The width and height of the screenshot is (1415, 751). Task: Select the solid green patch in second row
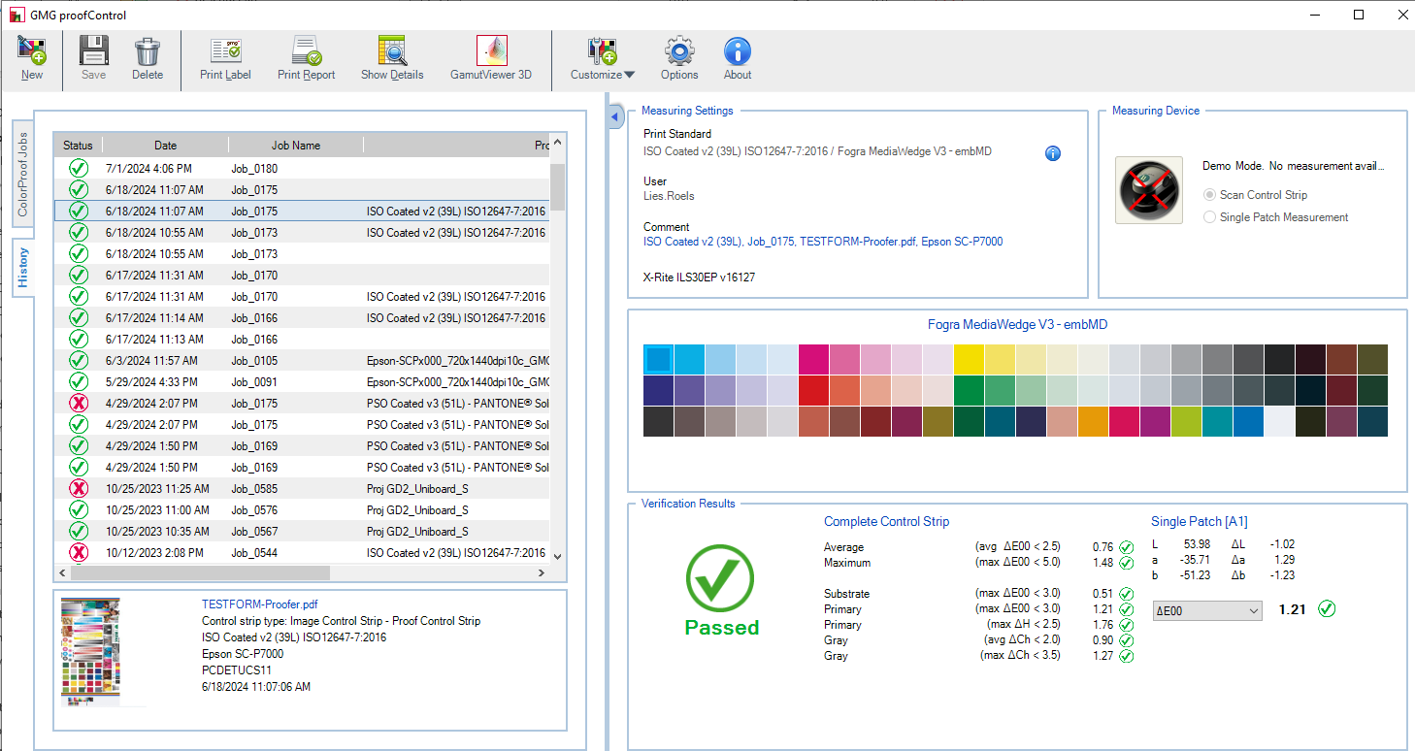point(969,390)
